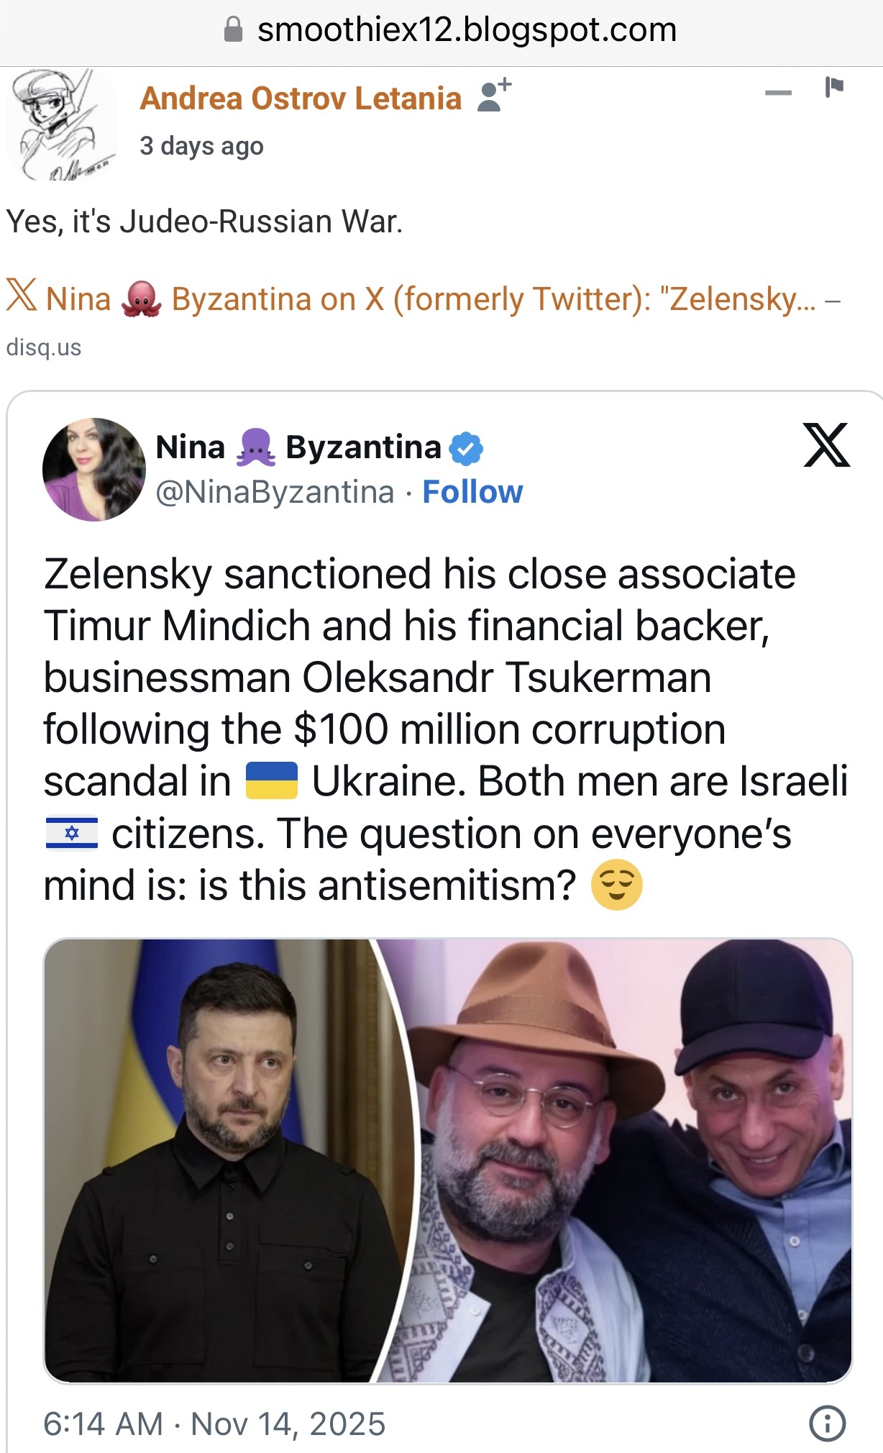
Task: Open the commenter's sketch avatar
Action: 60,124
